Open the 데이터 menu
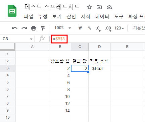Image resolution: width=145 pixels, height=122 pixels. [102, 17]
